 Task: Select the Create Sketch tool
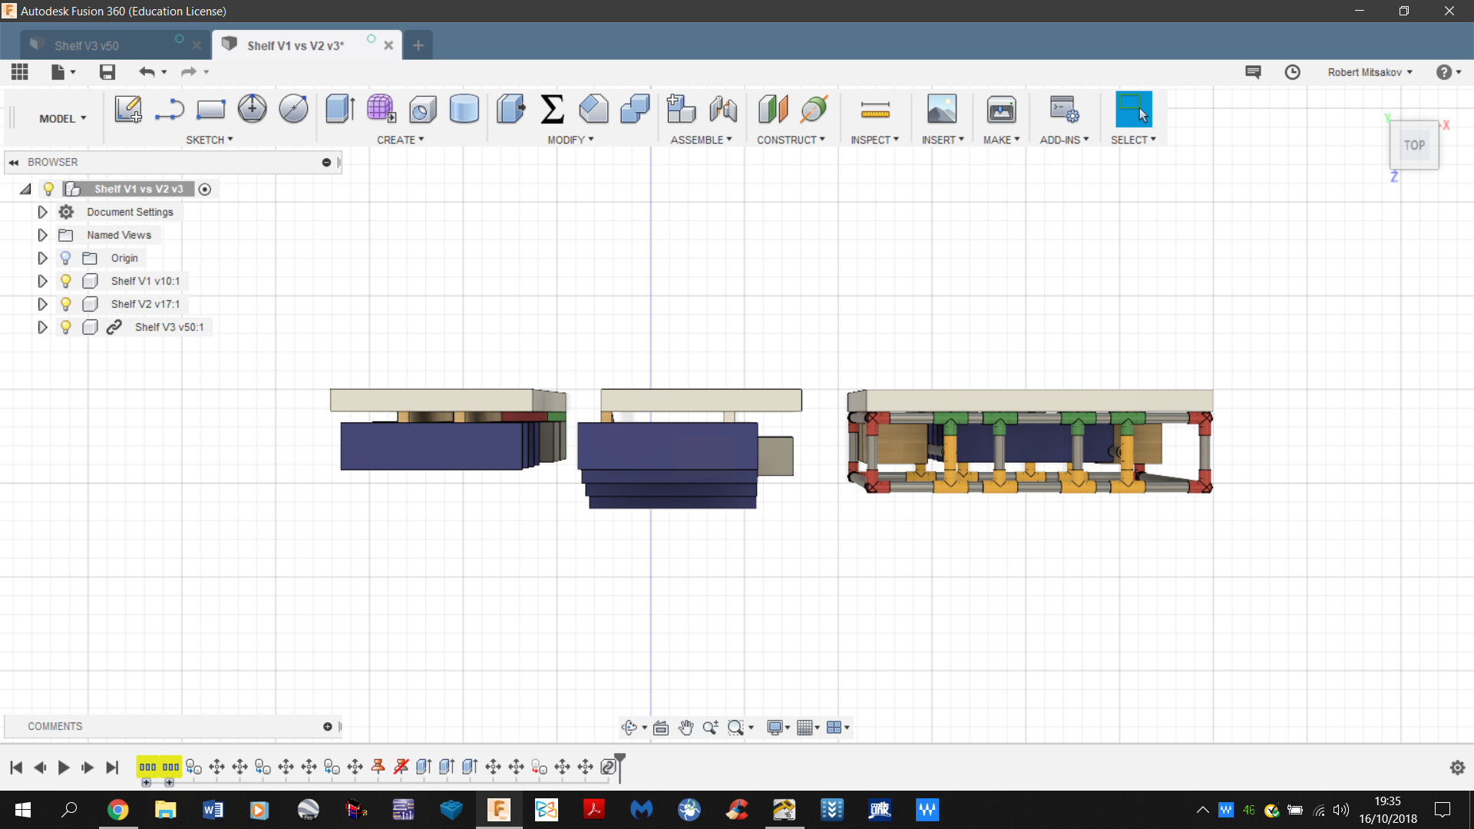128,109
